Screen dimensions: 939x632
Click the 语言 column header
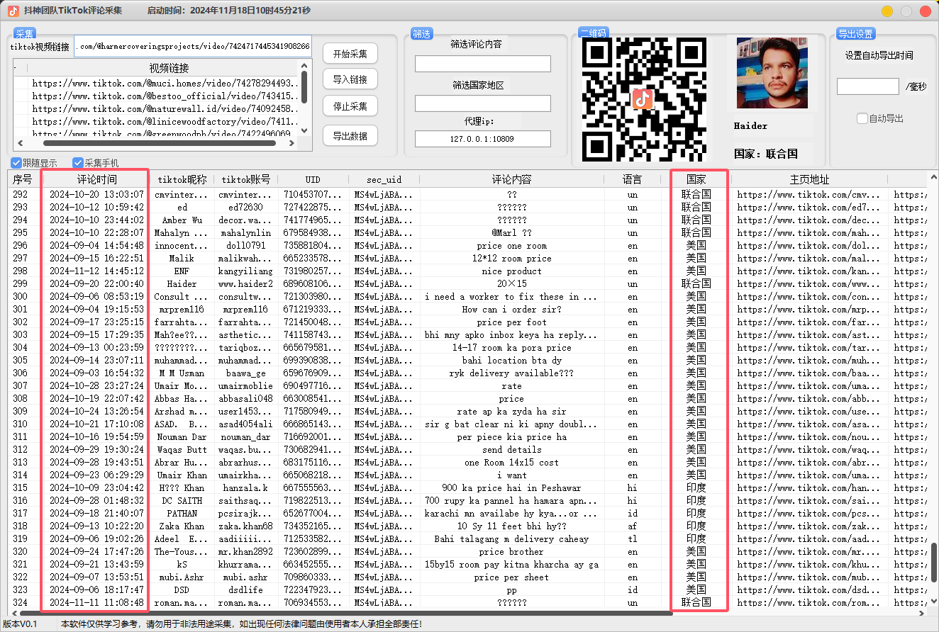tap(632, 179)
